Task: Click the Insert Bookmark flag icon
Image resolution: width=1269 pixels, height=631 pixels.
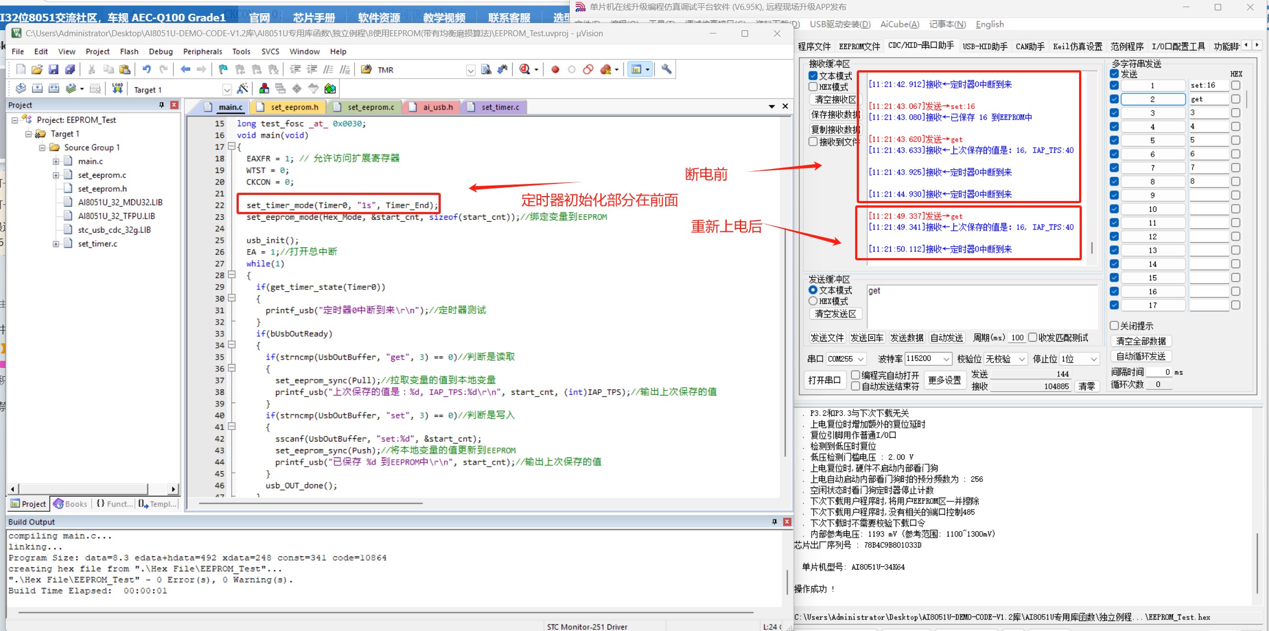Action: (x=223, y=69)
